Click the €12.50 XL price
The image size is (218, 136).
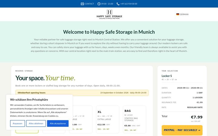tap(101, 125)
